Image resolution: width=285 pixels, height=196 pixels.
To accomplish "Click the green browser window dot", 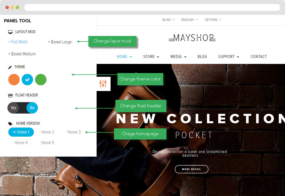I will pos(17,7).
